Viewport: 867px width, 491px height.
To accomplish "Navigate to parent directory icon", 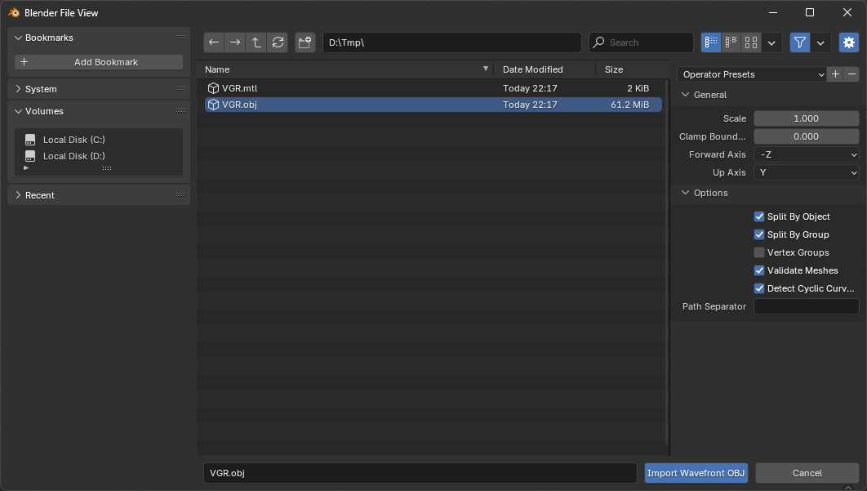I will 256,42.
